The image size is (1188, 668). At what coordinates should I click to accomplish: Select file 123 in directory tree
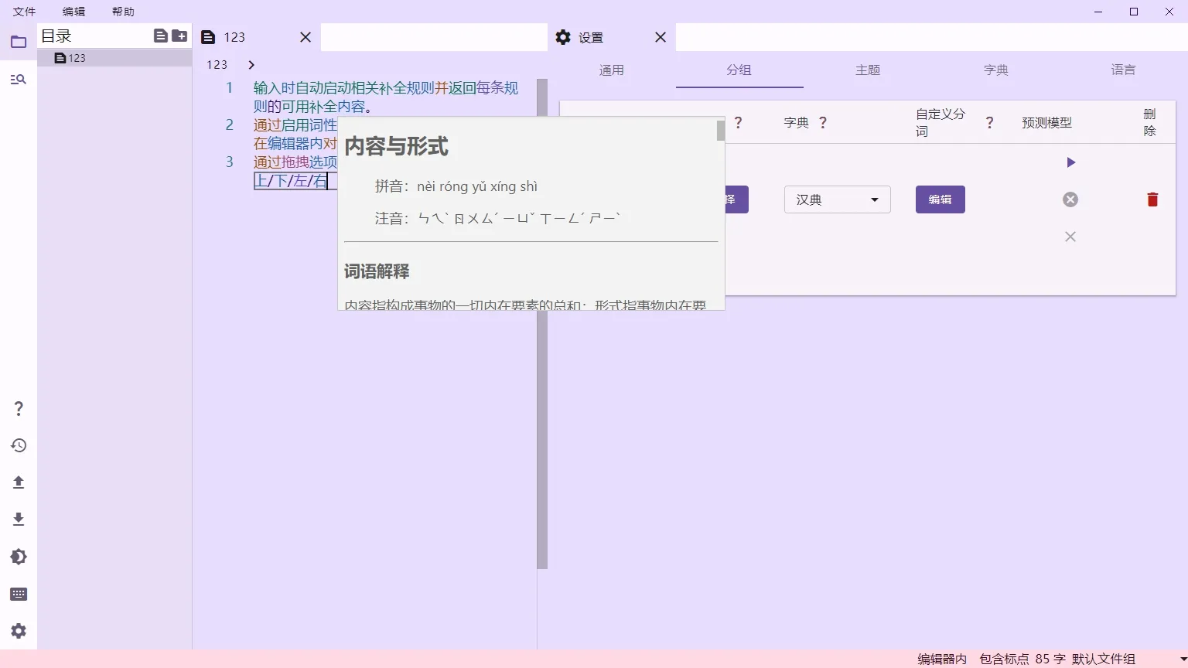point(114,58)
